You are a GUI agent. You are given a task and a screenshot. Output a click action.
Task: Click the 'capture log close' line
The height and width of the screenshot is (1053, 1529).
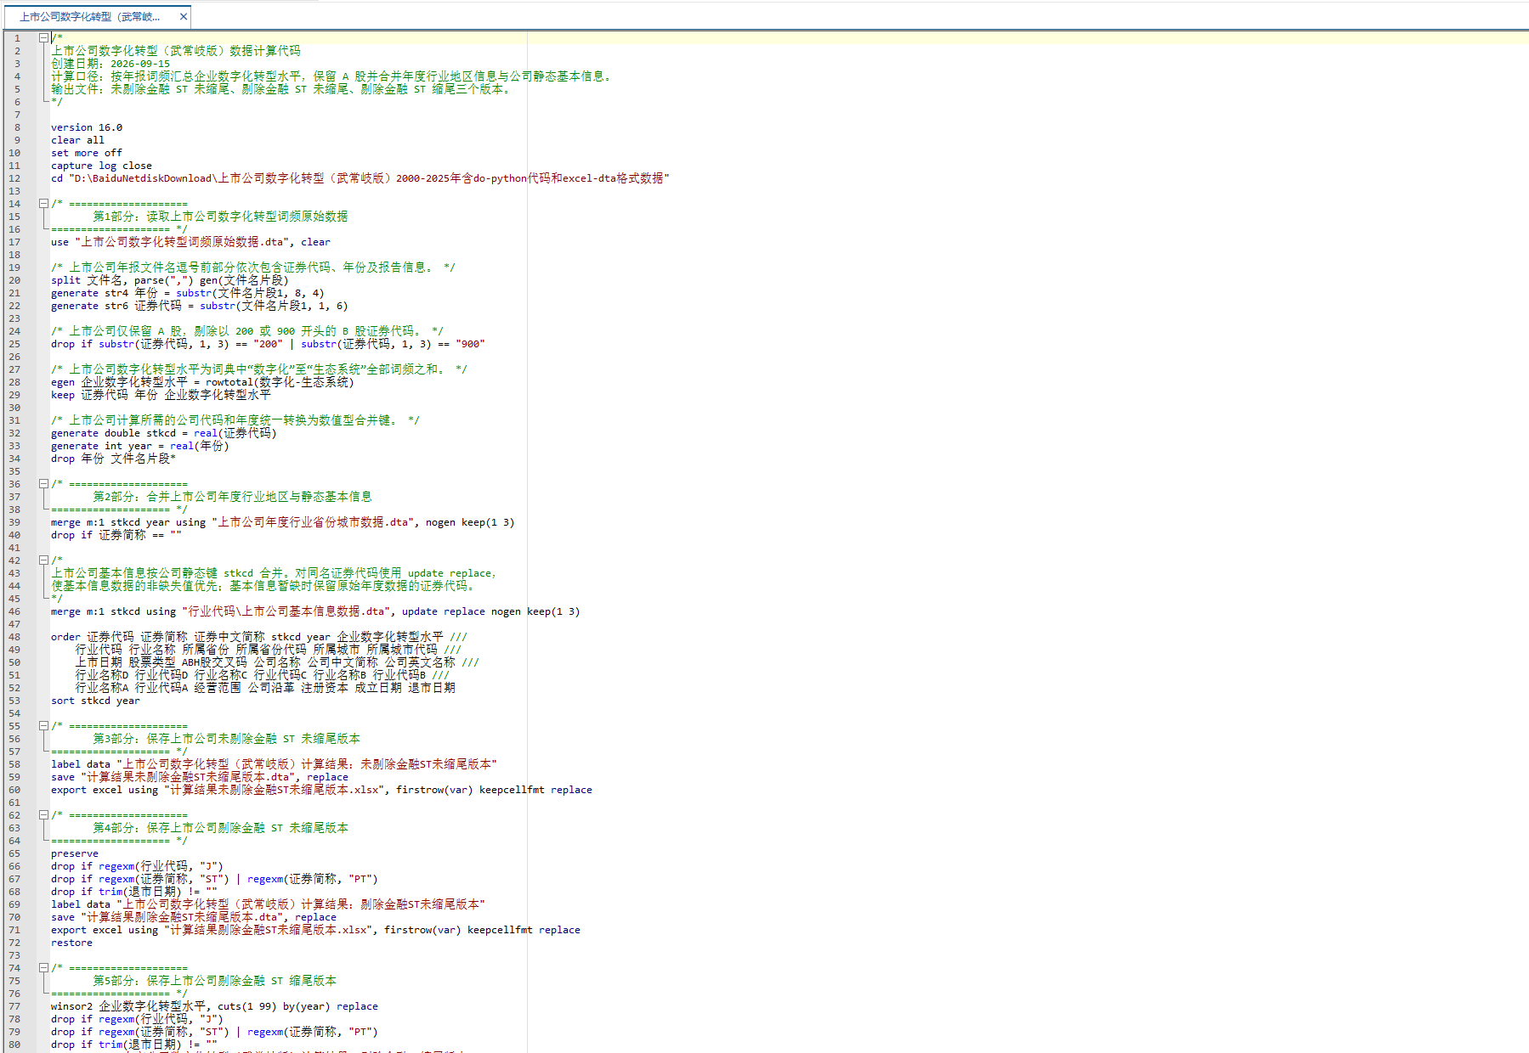tap(101, 166)
